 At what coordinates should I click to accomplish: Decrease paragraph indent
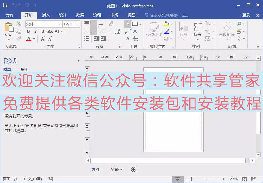97,39
